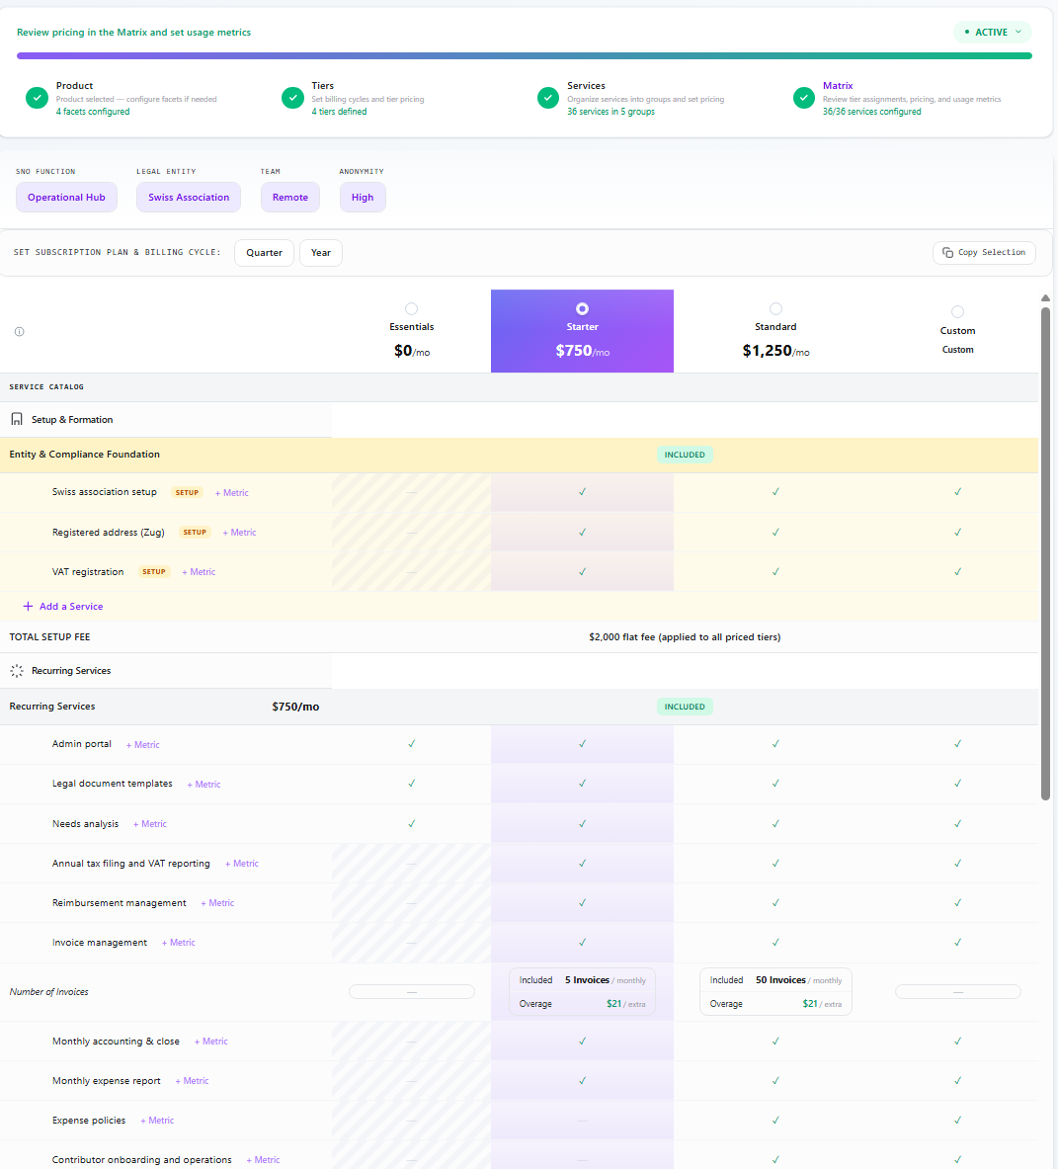
Task: Click the SETUP tag on Registered address (Zug)
Action: [x=195, y=533]
